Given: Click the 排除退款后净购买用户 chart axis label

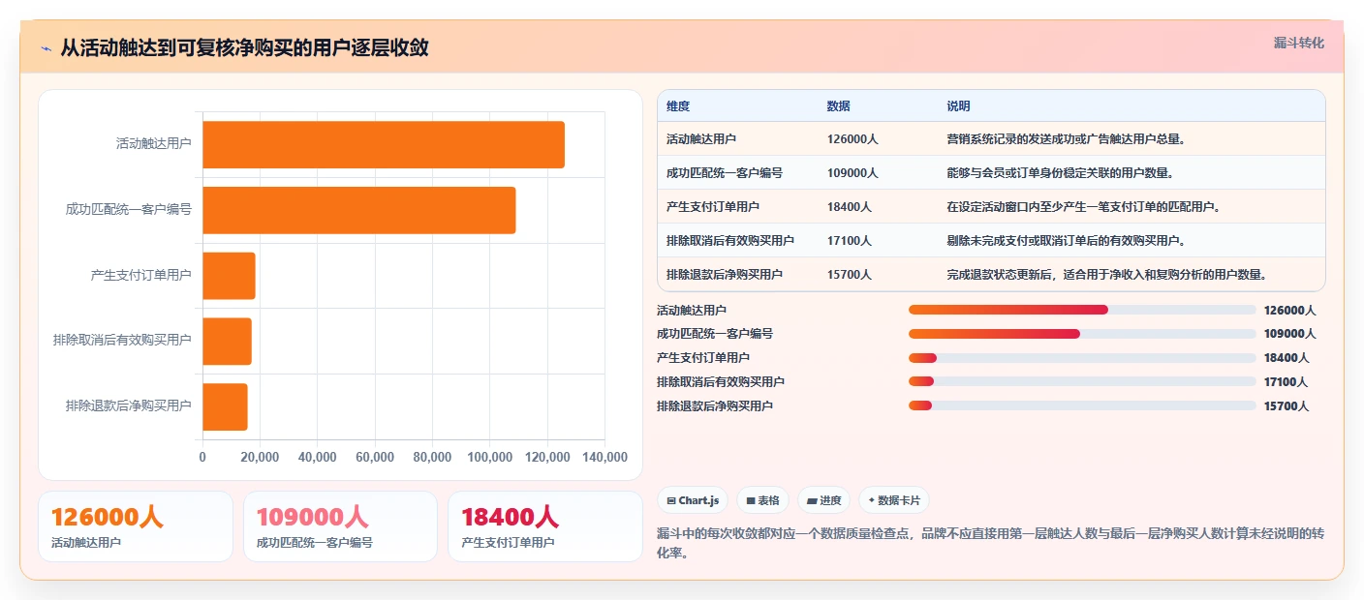Looking at the screenshot, I should click(128, 405).
